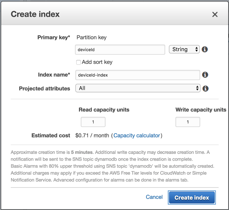Enable the Add sort key checkbox

[78, 62]
